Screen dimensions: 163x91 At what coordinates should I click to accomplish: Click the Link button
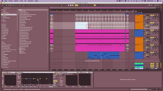3,5
